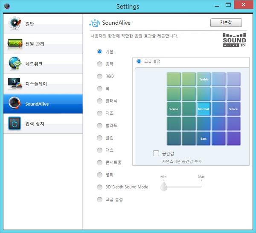
Task: Switch to the 입력 장치 category label
Action: (35, 124)
